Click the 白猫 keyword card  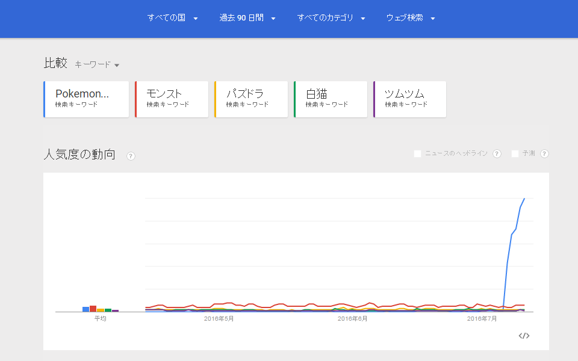pyautogui.click(x=331, y=99)
